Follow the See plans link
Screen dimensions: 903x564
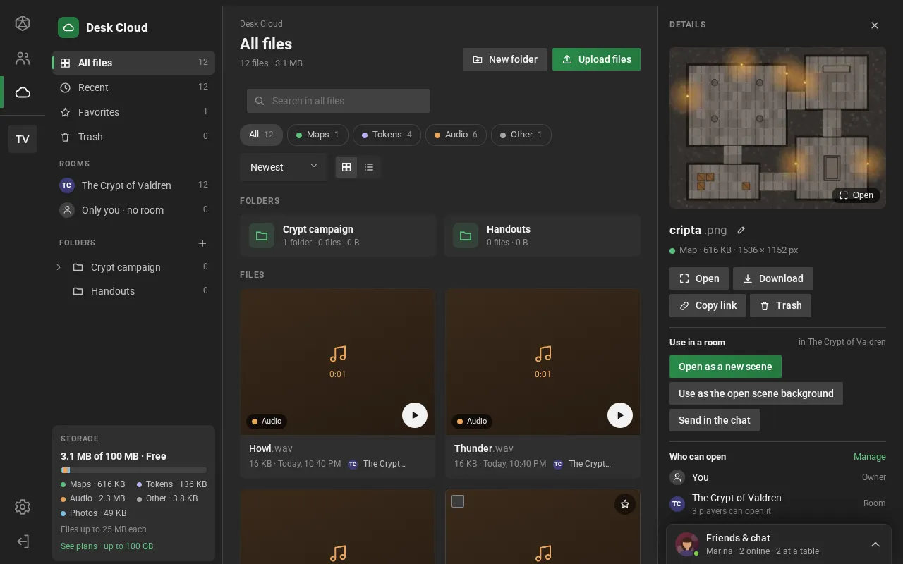tap(107, 546)
